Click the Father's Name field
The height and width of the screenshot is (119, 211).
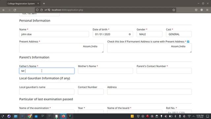click(x=47, y=71)
